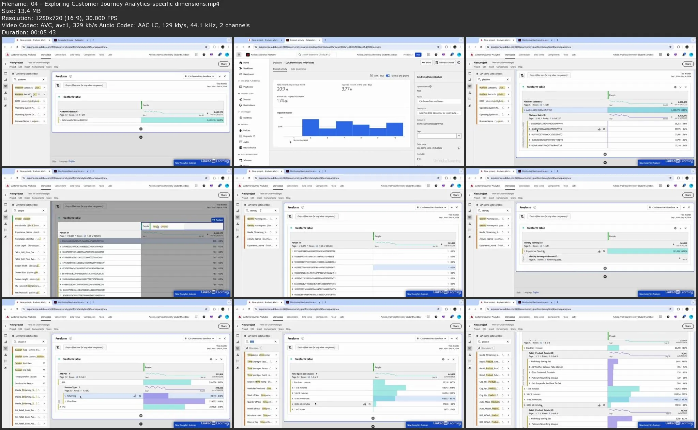Open the notifications bell in the Dataset activity frame
This screenshot has width=698, height=430.
[452, 54]
